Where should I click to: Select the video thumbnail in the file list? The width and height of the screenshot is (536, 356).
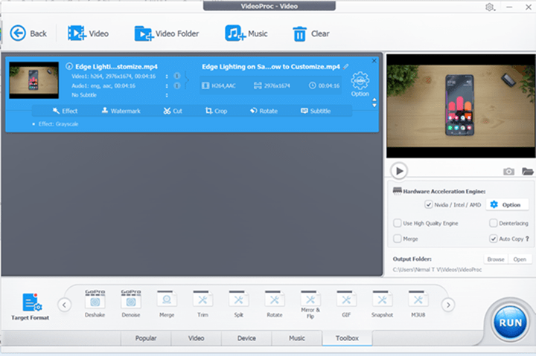33,80
